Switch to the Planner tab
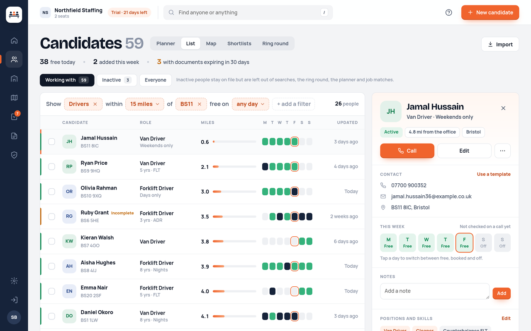The image size is (531, 331). click(x=166, y=43)
